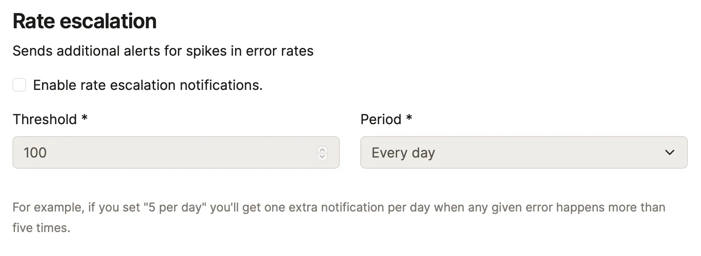The image size is (701, 256).
Task: Click the required asterisk beside Threshold
Action: 84,118
